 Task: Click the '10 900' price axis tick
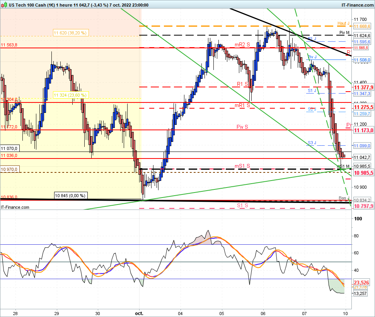(x=360, y=187)
